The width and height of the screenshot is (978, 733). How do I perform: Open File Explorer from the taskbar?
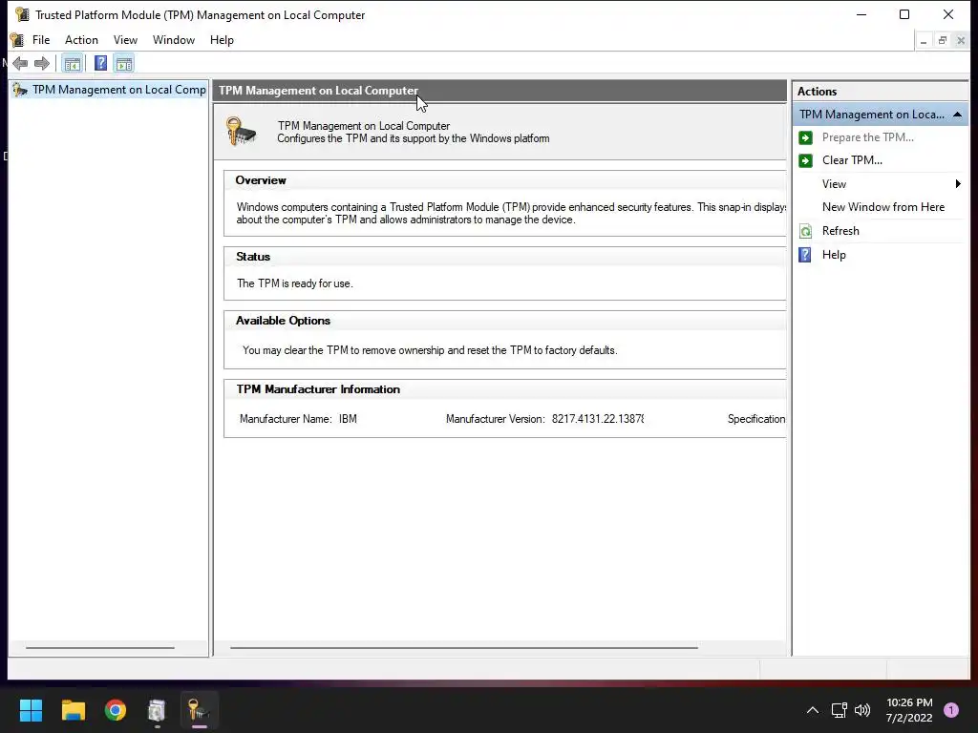pyautogui.click(x=73, y=709)
